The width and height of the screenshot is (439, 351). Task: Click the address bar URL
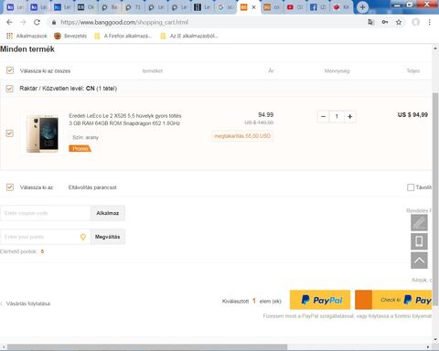click(x=124, y=22)
